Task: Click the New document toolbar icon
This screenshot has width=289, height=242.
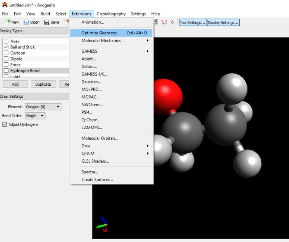Action: 8,22
